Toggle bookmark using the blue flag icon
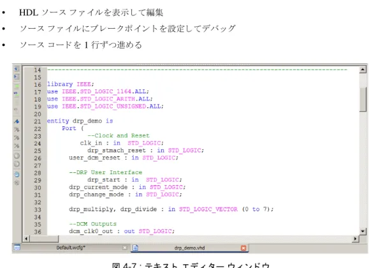Image resolution: width=369 pixels, height=268 pixels. tap(17, 122)
